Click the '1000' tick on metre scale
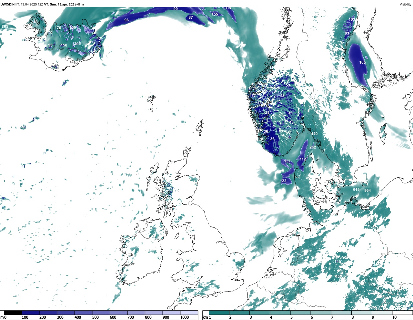This screenshot has width=413, height=320. [185, 317]
